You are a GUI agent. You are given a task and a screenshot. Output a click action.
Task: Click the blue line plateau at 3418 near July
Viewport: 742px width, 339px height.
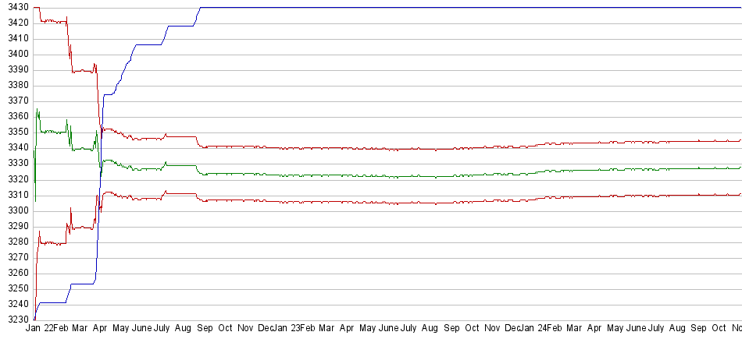(180, 26)
